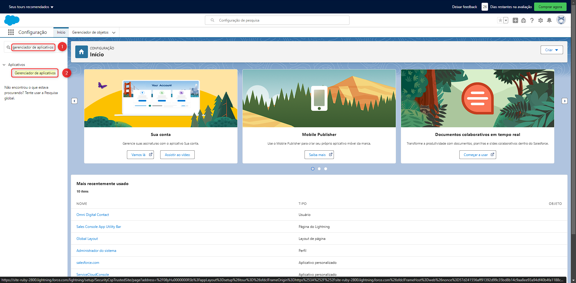Open the favorites list dropdown arrow
This screenshot has width=576, height=283.
click(506, 20)
